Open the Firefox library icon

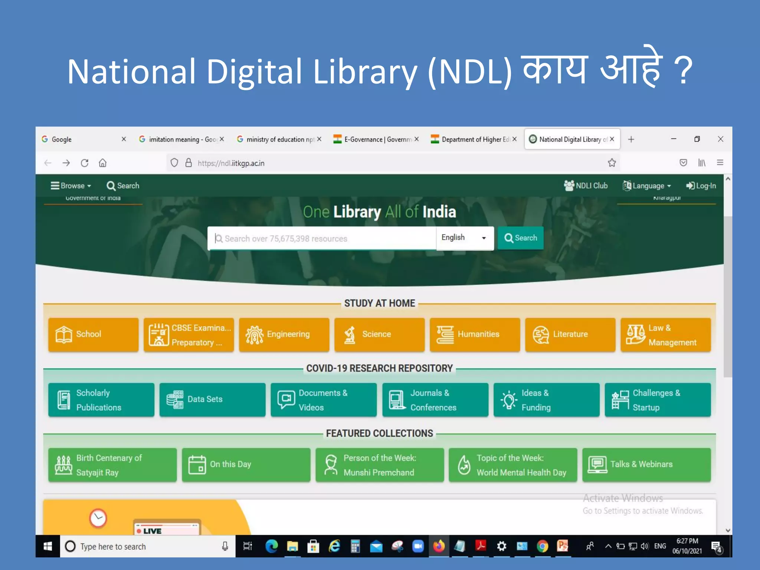[x=702, y=163]
